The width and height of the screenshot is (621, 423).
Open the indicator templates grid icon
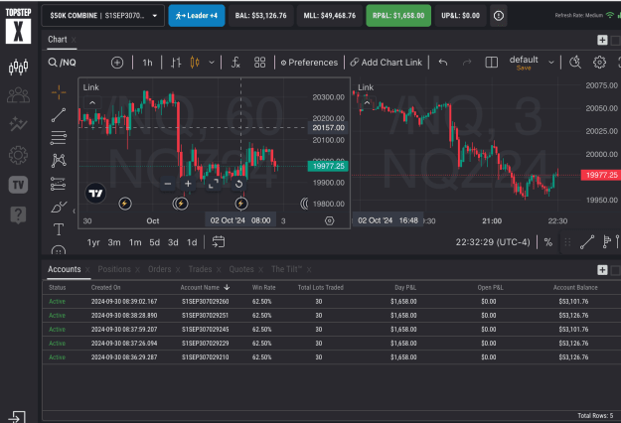click(x=259, y=63)
